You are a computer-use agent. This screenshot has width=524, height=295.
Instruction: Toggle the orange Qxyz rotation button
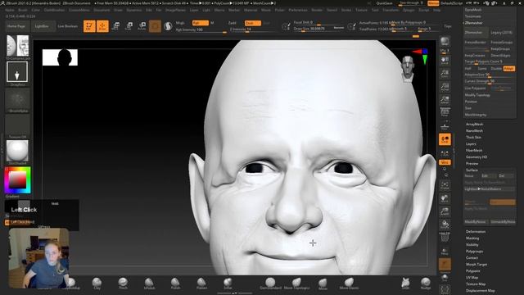[445, 162]
